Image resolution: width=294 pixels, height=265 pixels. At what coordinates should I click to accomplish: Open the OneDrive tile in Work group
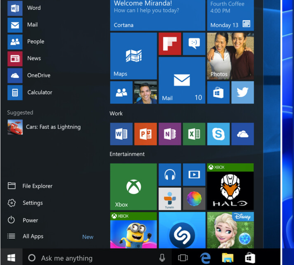click(243, 134)
